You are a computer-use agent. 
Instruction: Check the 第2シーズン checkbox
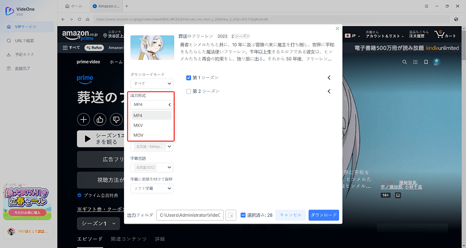pyautogui.click(x=188, y=91)
